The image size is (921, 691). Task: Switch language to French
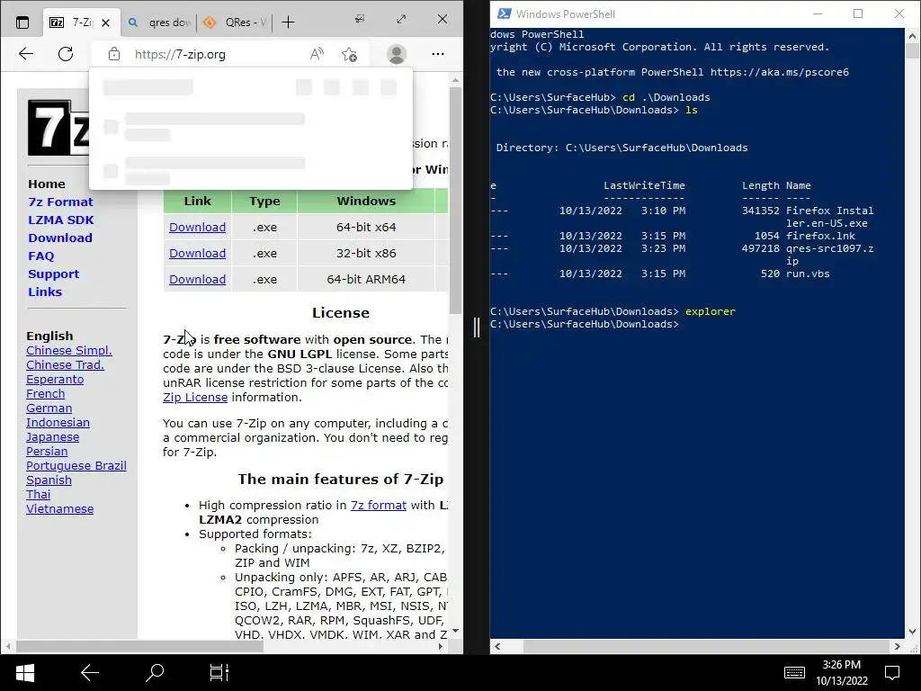[45, 394]
